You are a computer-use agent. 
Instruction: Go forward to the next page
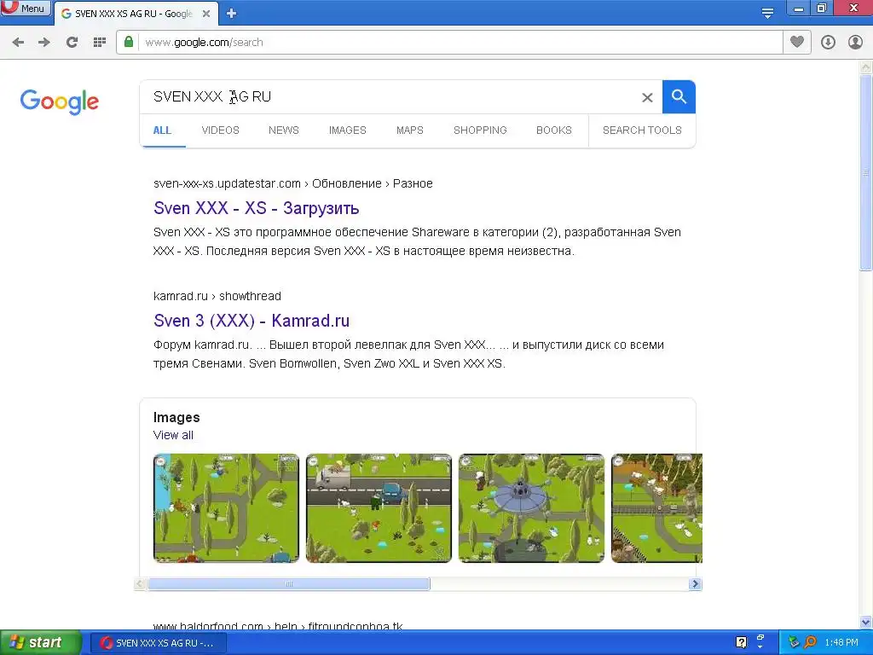(44, 43)
